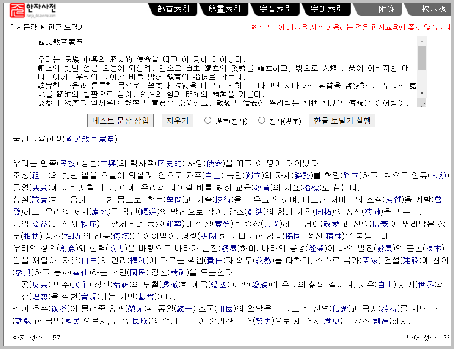Viewport: 454px width, 349px height.
Task: Open the 揭示板 tab
Action: 434,9
